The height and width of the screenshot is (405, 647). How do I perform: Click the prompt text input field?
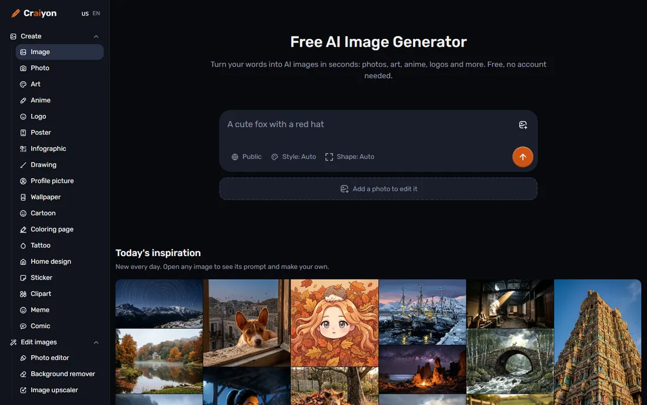pyautogui.click(x=369, y=124)
